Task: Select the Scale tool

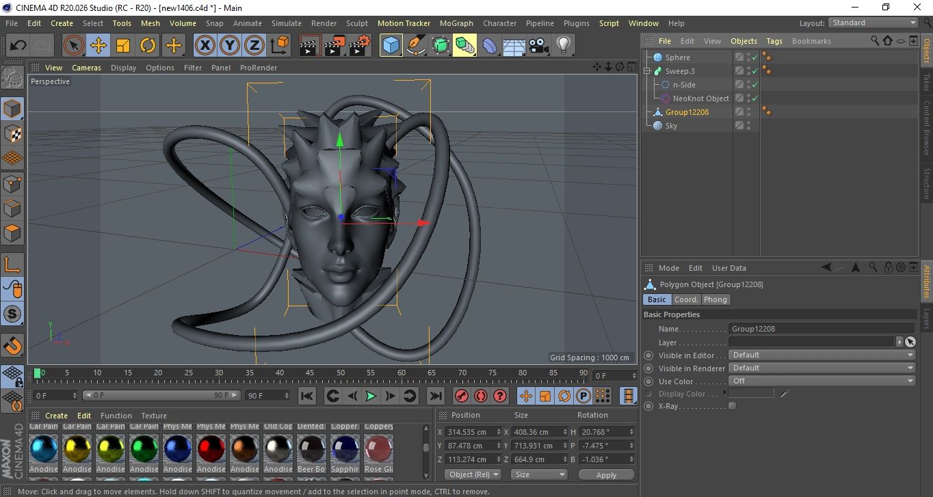Action: coord(123,46)
